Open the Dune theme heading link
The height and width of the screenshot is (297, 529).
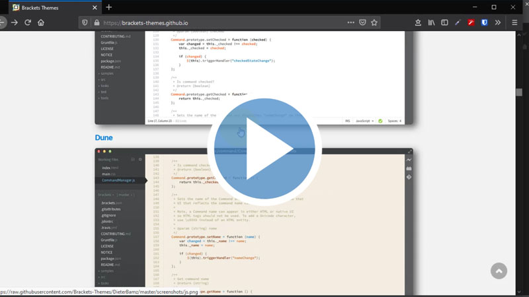pyautogui.click(x=103, y=137)
